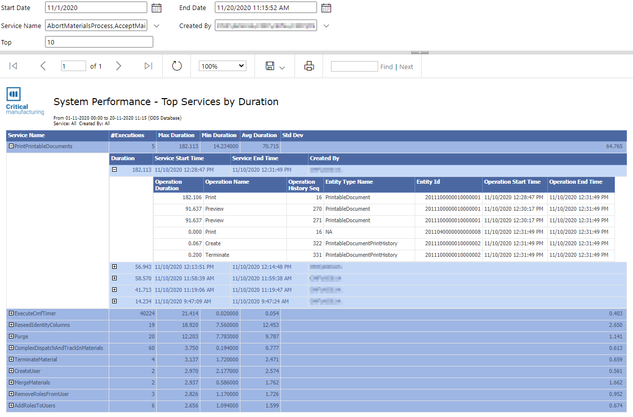The width and height of the screenshot is (633, 417).
Task: Collapse the PrintPrintableDocuments service row
Action: point(11,147)
